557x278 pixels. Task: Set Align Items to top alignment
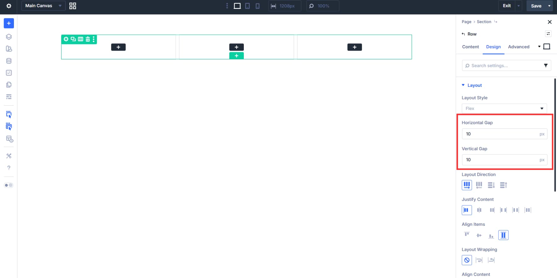[466, 235]
